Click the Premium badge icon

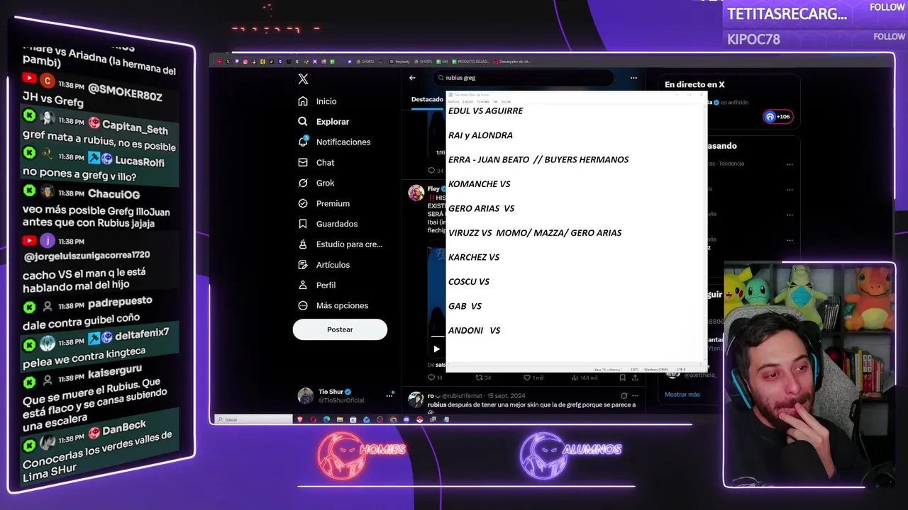(x=303, y=204)
